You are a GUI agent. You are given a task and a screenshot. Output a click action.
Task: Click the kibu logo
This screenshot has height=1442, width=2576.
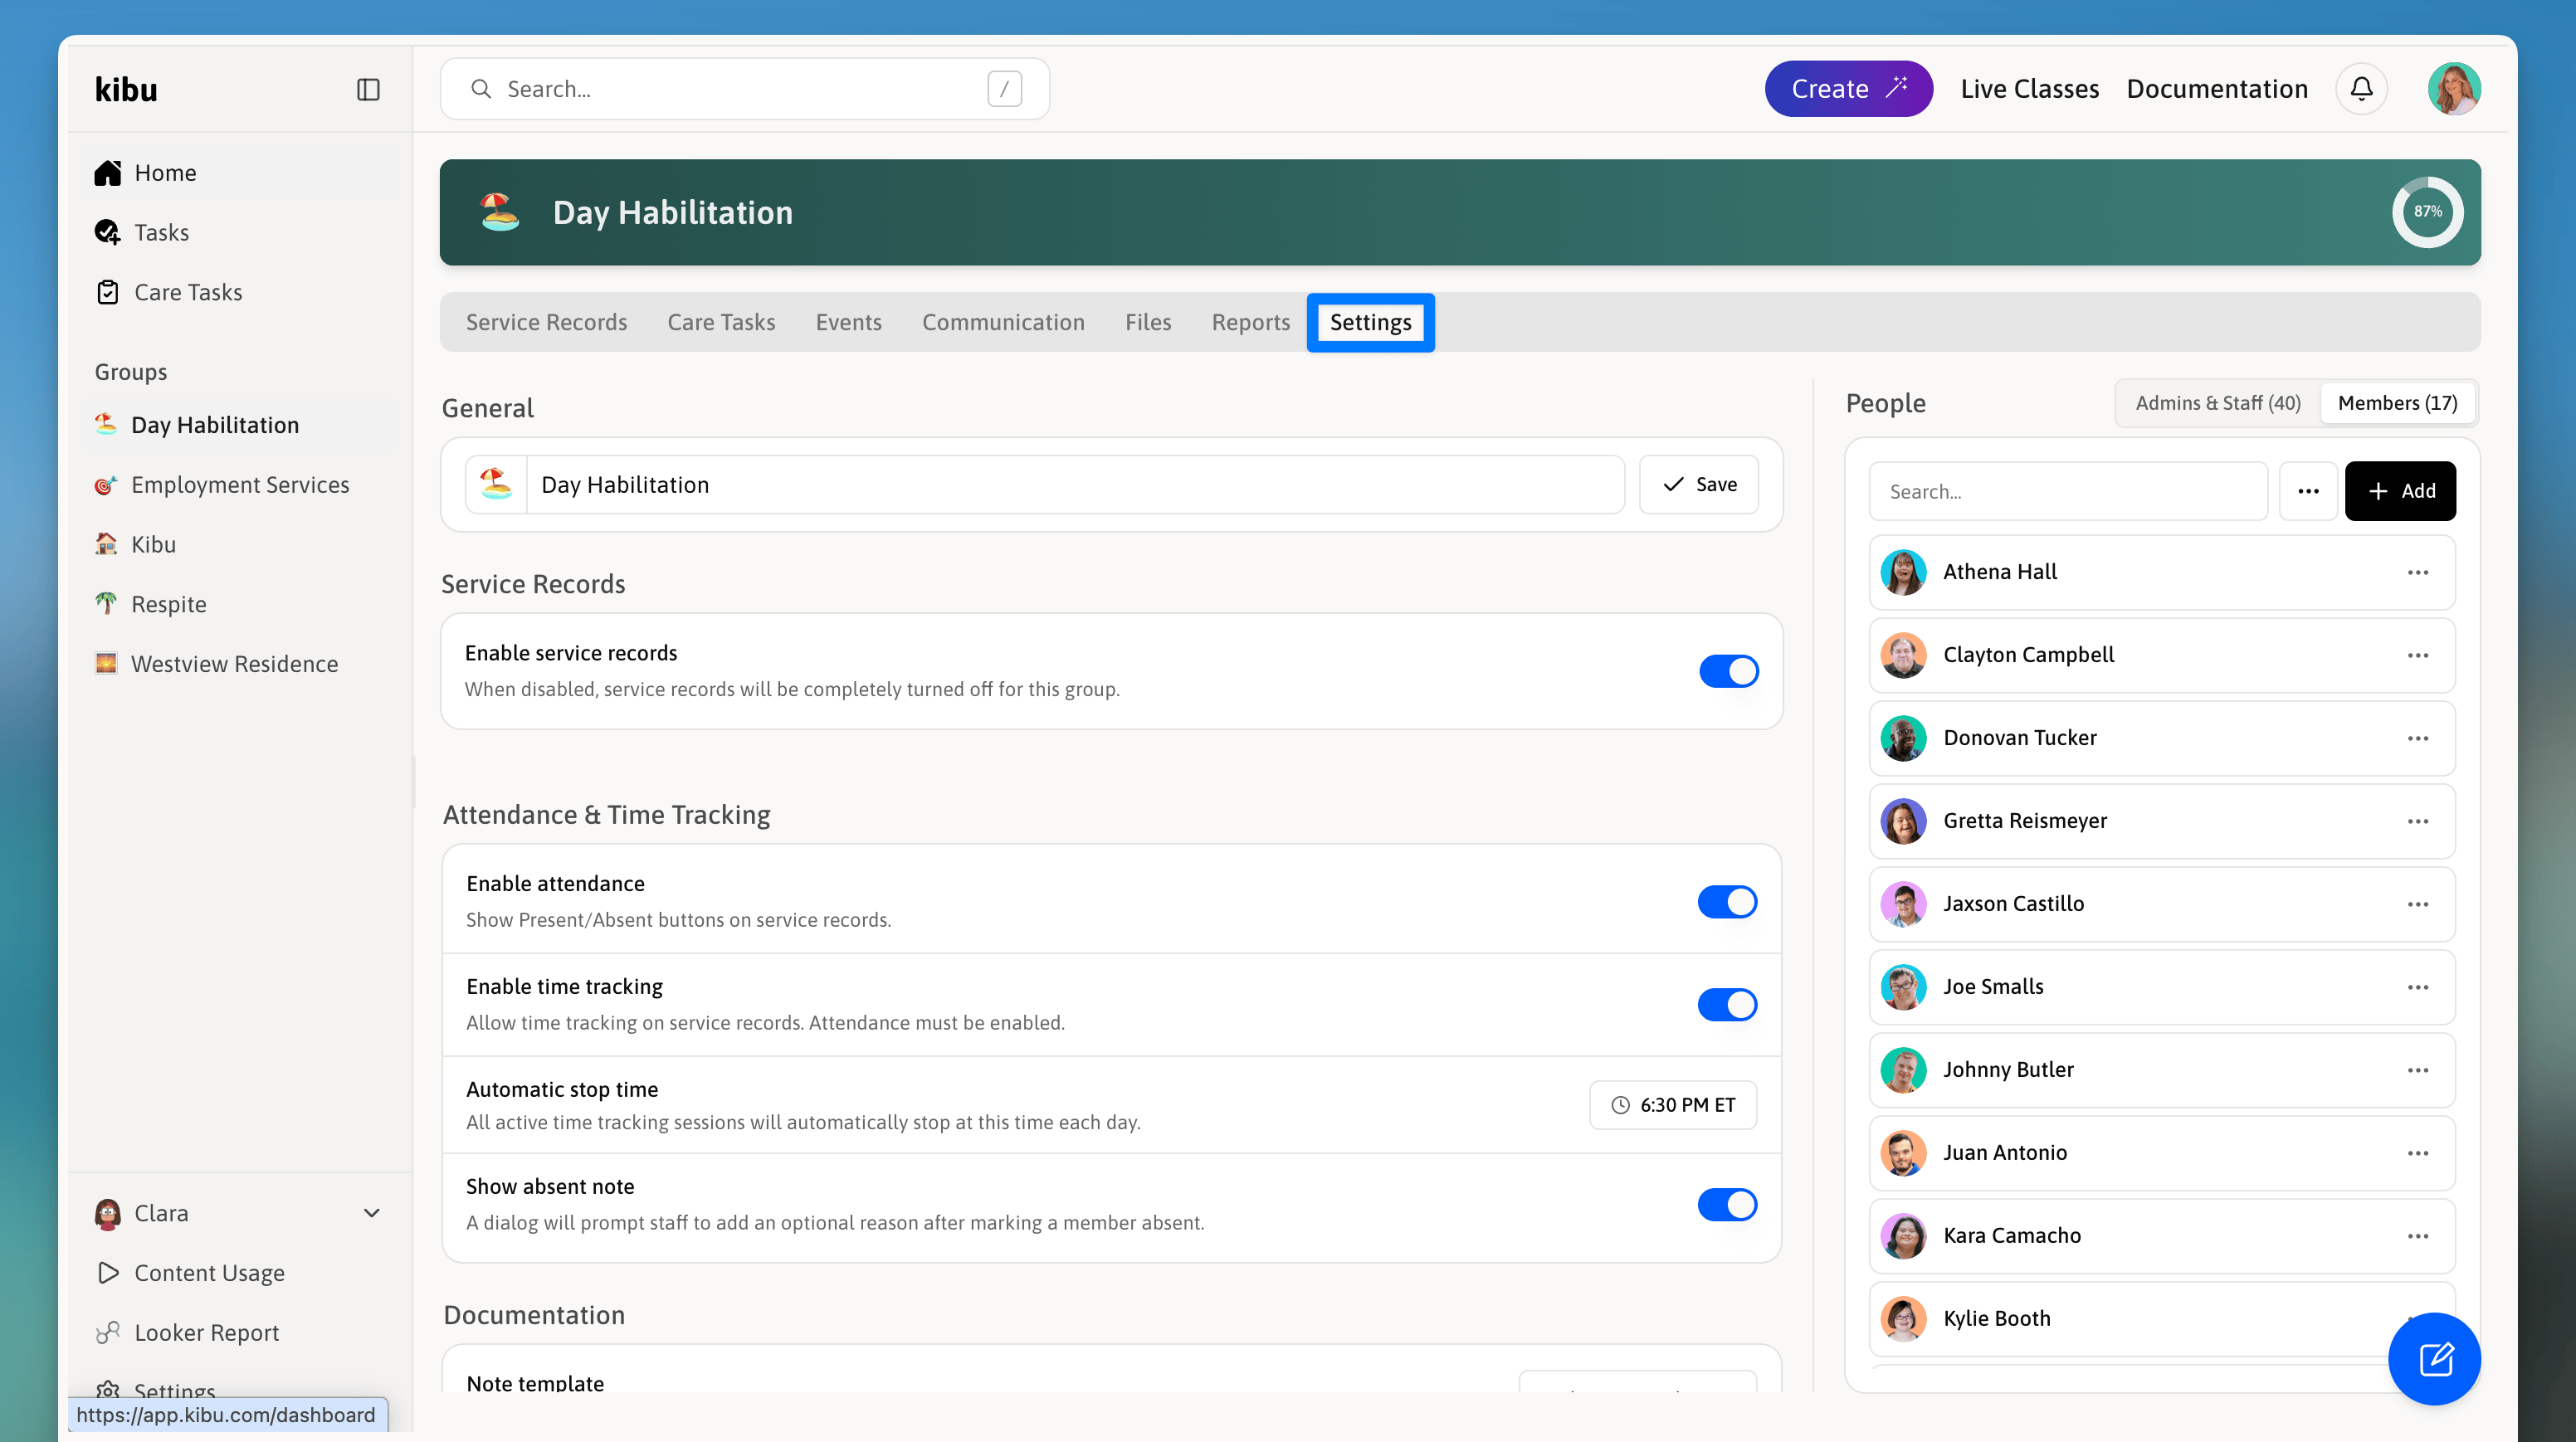(x=126, y=90)
